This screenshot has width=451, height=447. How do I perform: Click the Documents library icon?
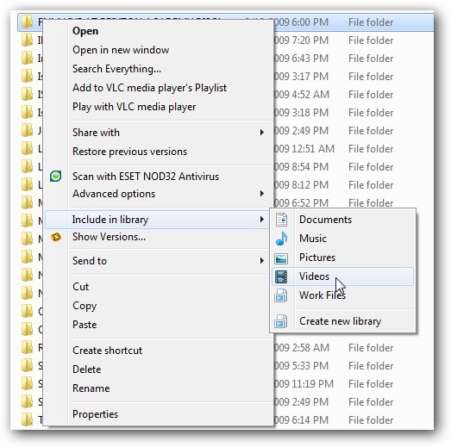pos(281,220)
